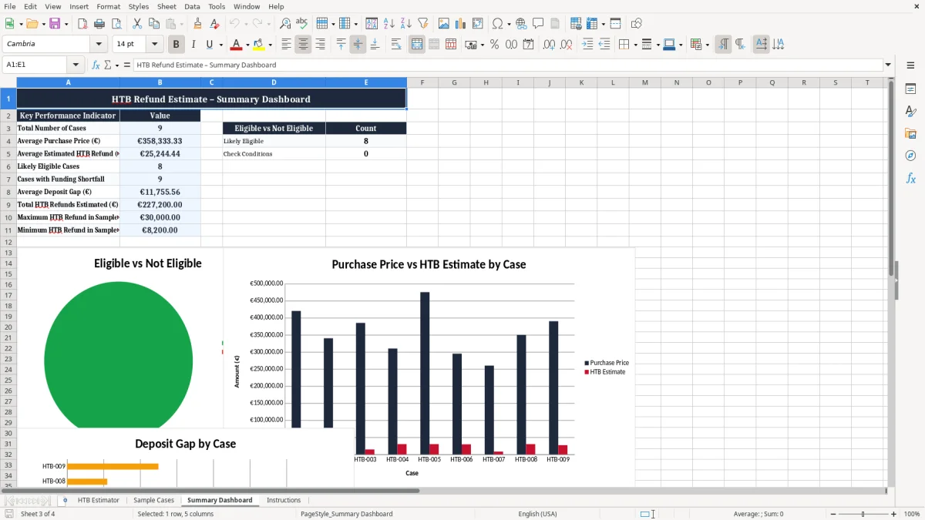Open the Data menu
The image size is (925, 520).
tap(192, 6)
